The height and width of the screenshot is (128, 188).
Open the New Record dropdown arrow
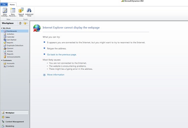(x=16, y=16)
